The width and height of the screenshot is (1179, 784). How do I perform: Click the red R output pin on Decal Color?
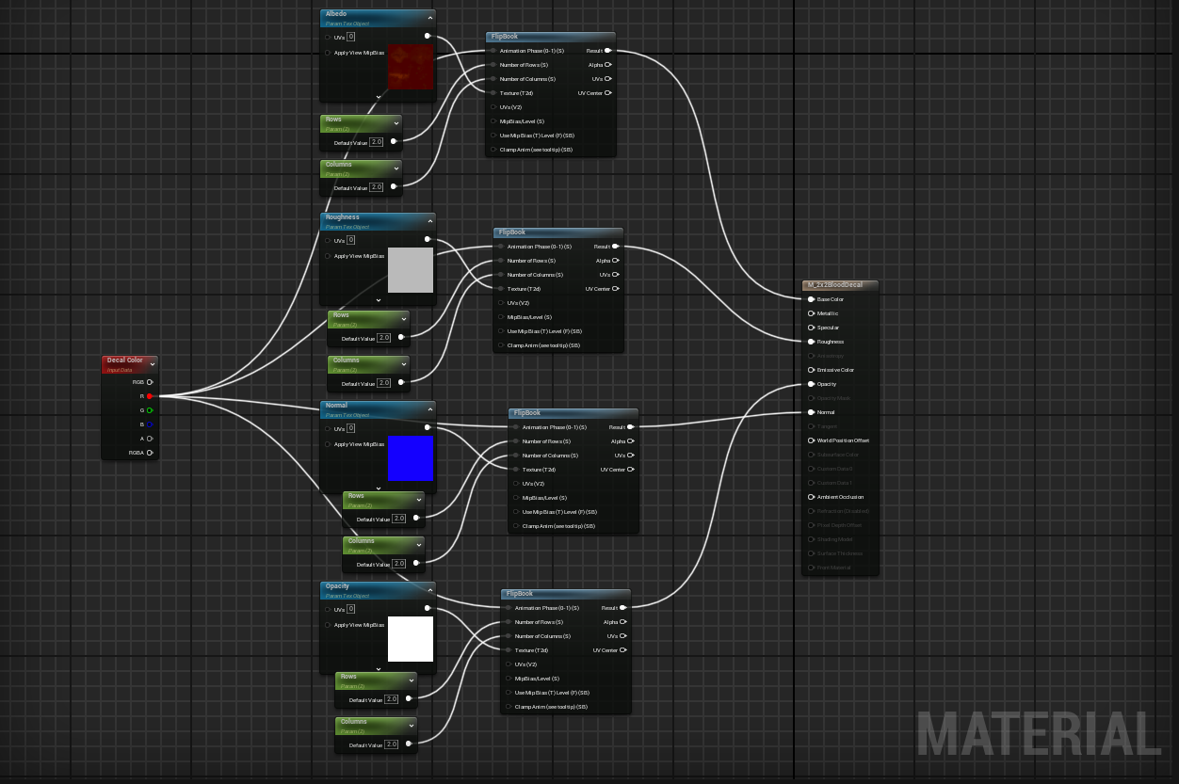point(149,396)
